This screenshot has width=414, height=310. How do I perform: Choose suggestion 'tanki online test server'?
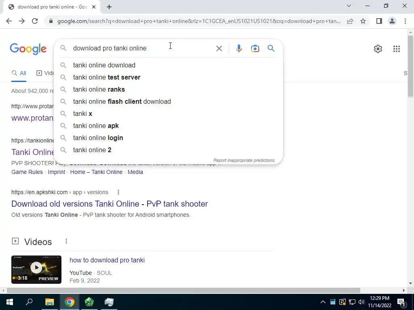tap(168, 77)
